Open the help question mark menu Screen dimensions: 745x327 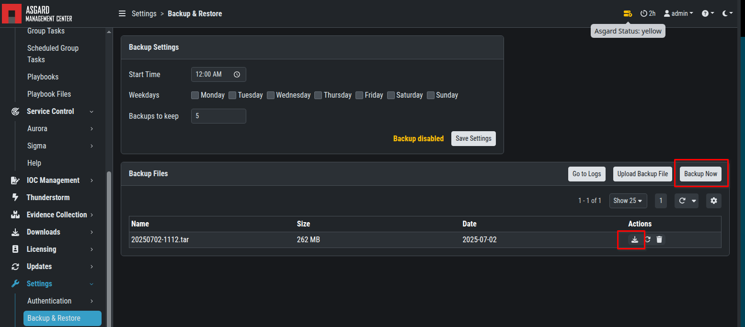coord(708,13)
